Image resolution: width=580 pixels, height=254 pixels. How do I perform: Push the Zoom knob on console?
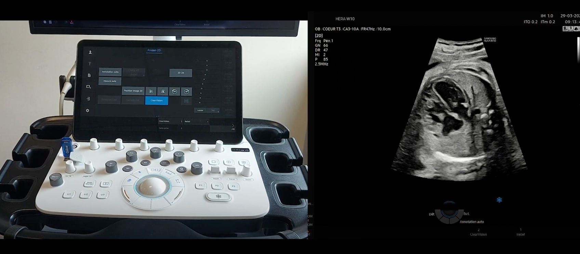(x=247, y=170)
